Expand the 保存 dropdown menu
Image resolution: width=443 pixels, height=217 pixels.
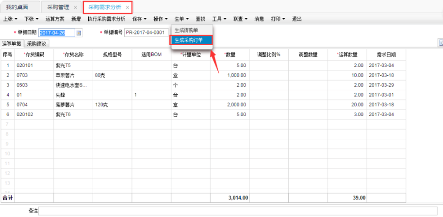140,19
